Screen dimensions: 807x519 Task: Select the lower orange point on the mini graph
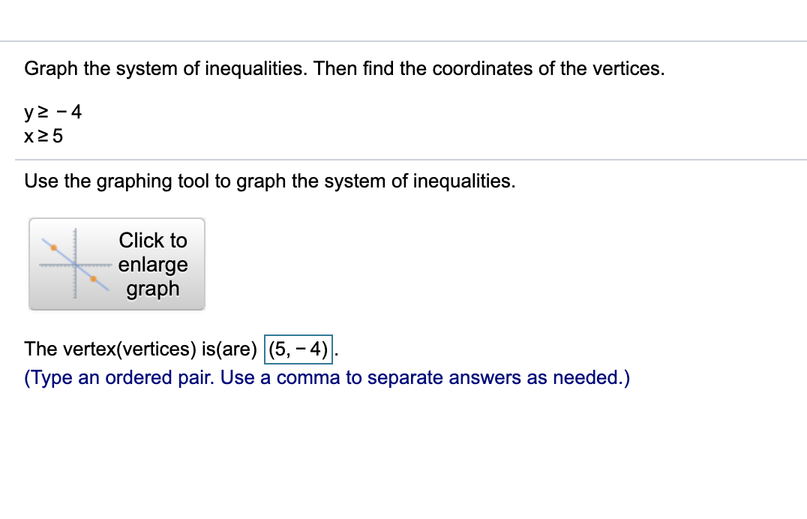point(94,279)
